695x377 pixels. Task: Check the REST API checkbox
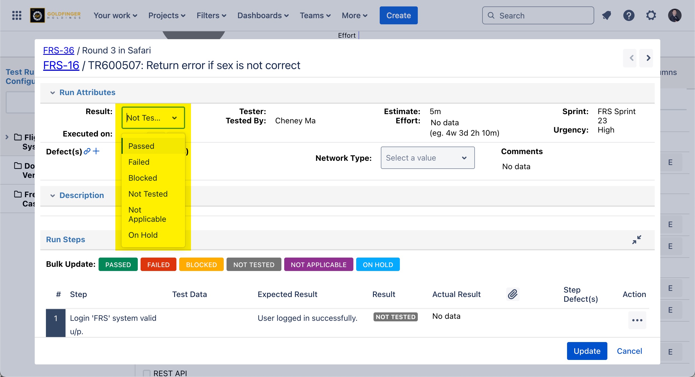click(147, 373)
